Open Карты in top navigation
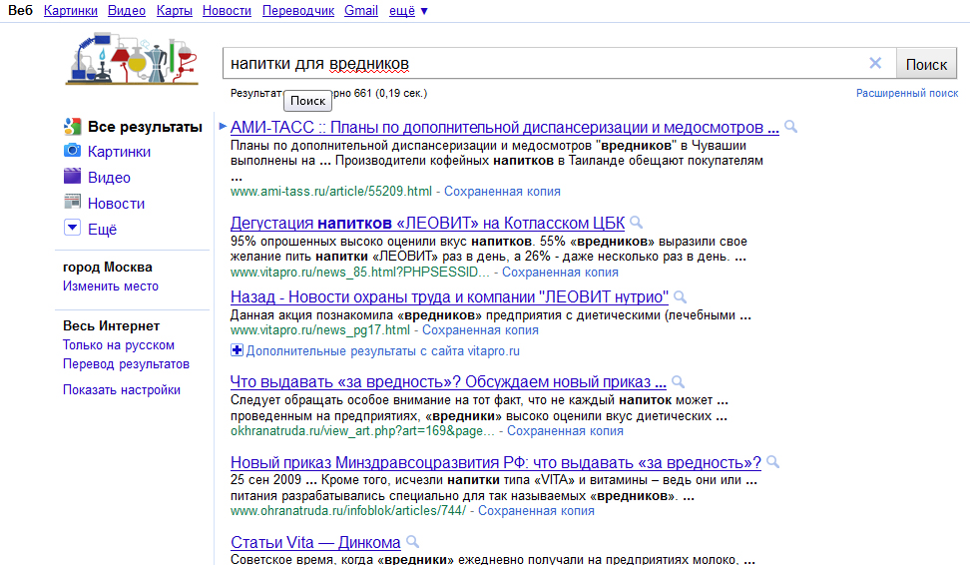The height and width of the screenshot is (565, 970). (x=174, y=11)
